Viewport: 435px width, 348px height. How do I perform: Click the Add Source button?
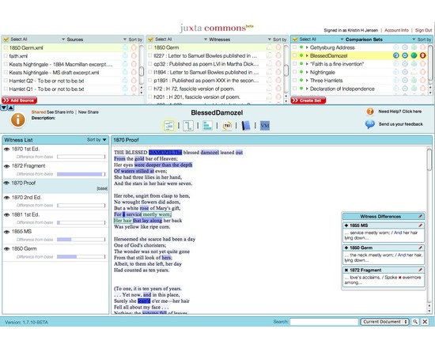coord(19,100)
